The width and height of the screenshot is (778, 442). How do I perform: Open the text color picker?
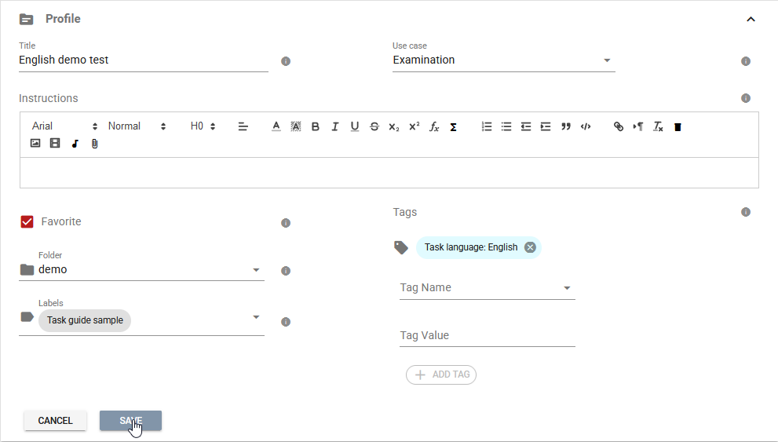click(276, 126)
